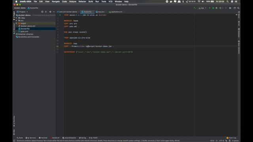Select docker-demo.iml in project tree
Image resolution: width=253 pixels, height=142 pixels.
(x=27, y=26)
